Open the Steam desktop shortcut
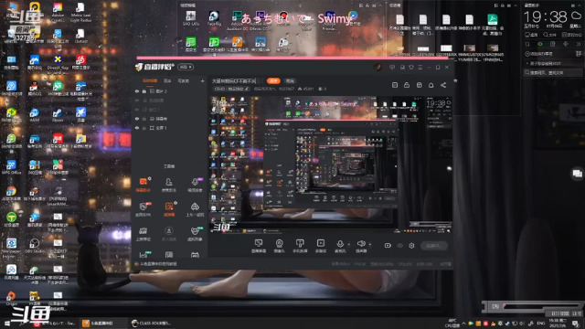The image size is (585, 329). (57, 115)
